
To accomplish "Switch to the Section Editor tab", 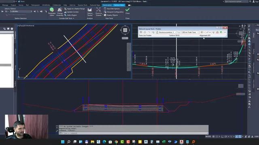I will [x=119, y=5].
